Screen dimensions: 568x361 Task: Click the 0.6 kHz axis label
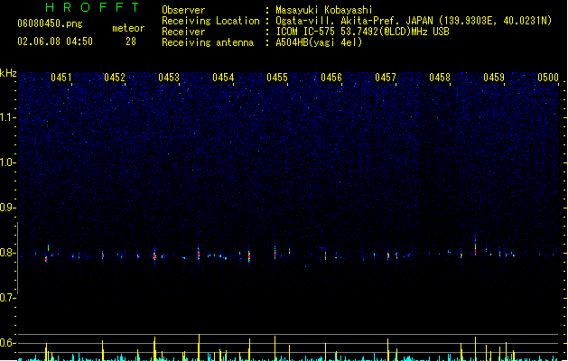[x=7, y=343]
